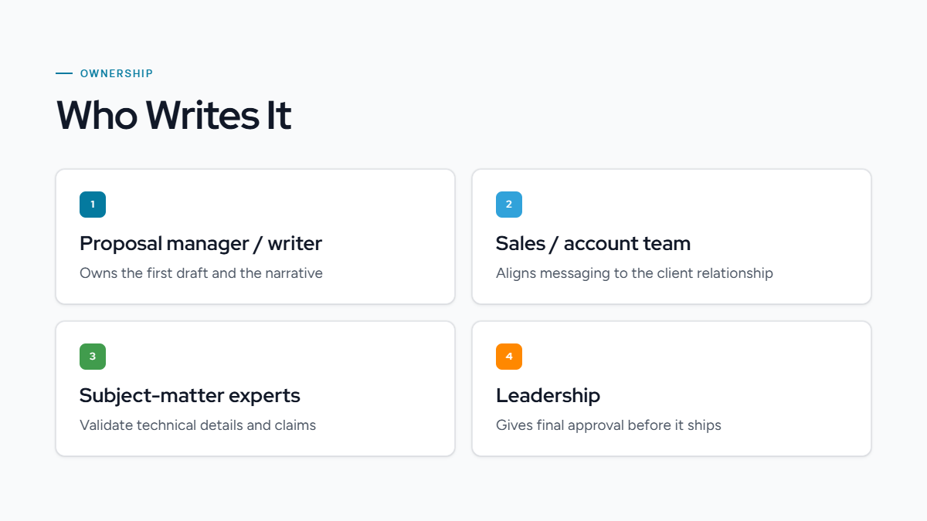
Task: Click the light blue number 2 badge
Action: (509, 205)
